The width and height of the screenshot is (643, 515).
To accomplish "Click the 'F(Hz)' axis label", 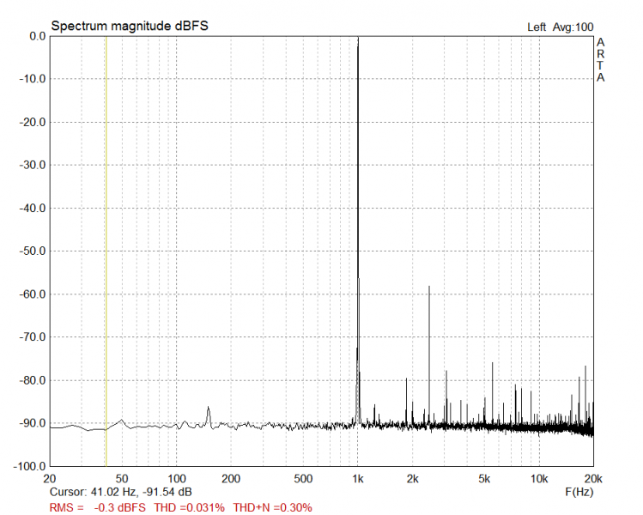I will [x=579, y=492].
